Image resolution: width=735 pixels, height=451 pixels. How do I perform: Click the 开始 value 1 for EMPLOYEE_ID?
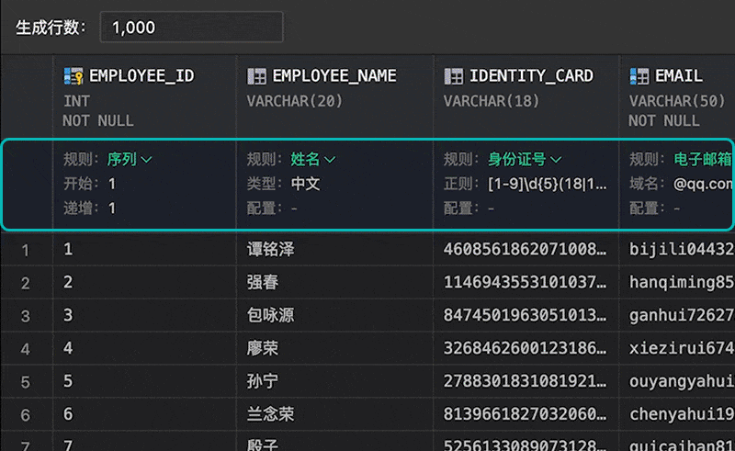coord(112,184)
